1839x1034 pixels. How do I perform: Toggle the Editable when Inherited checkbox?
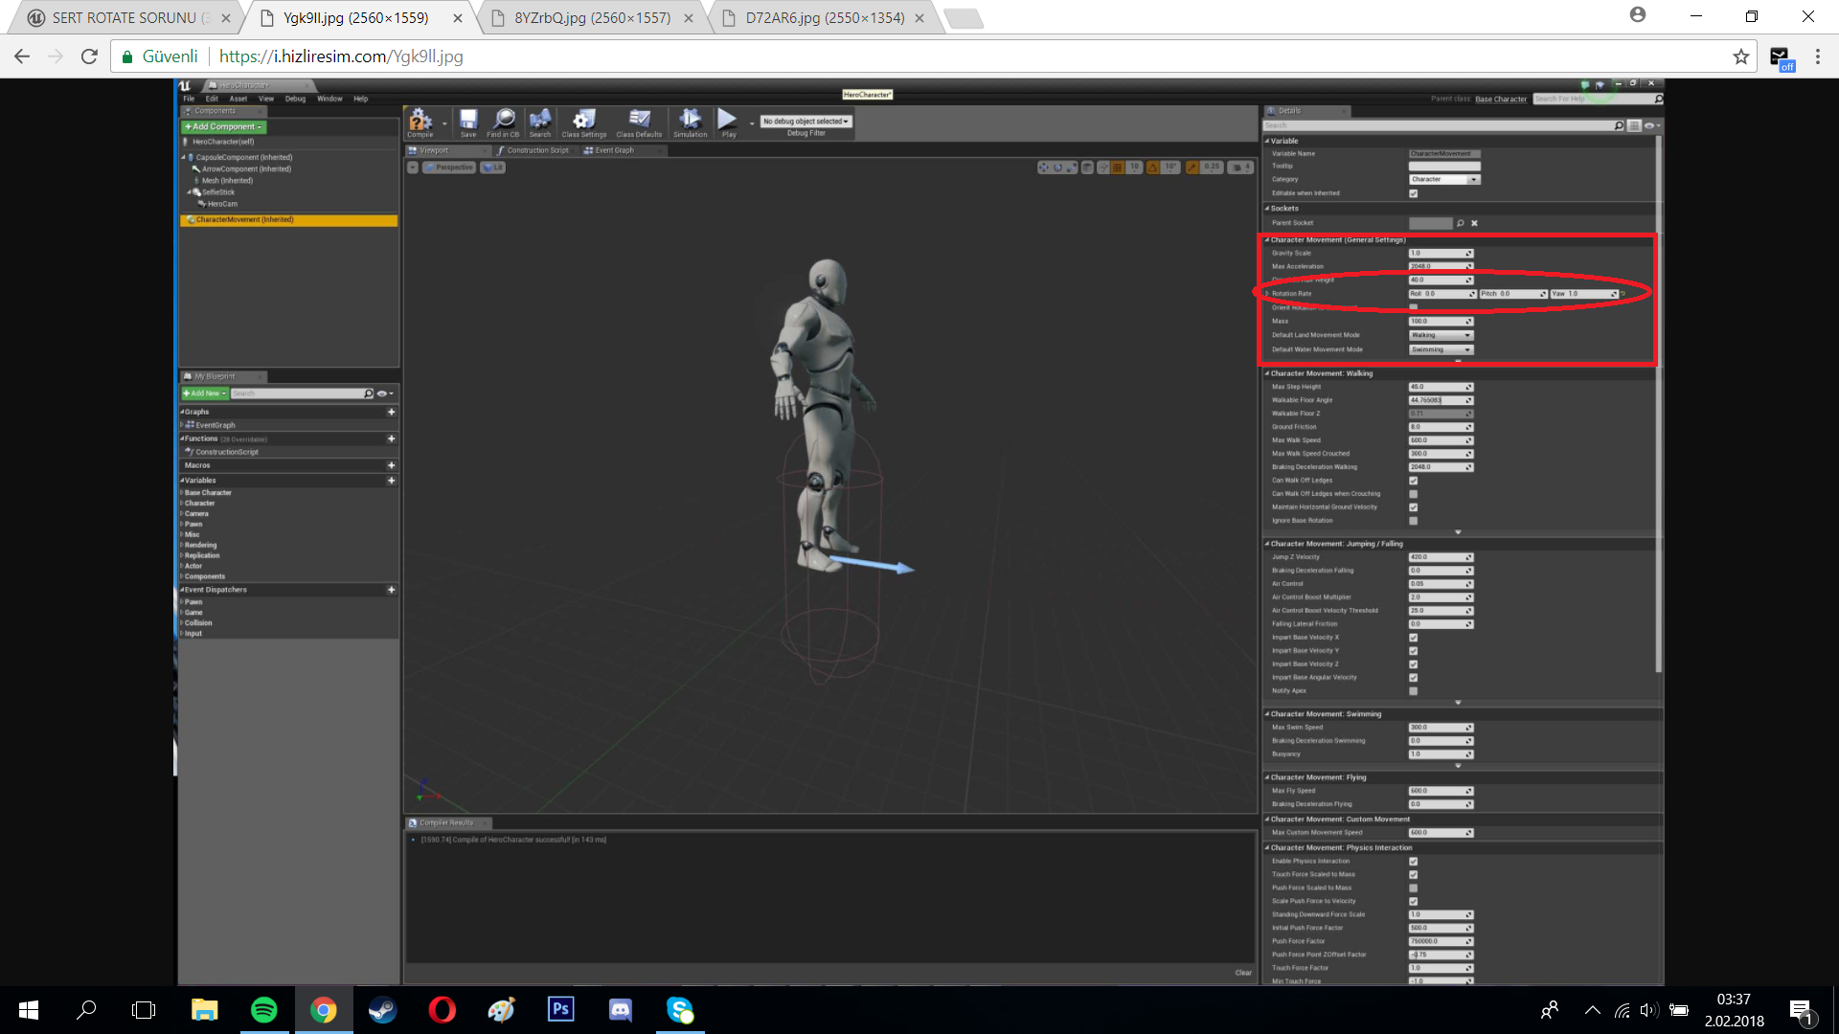(1413, 193)
